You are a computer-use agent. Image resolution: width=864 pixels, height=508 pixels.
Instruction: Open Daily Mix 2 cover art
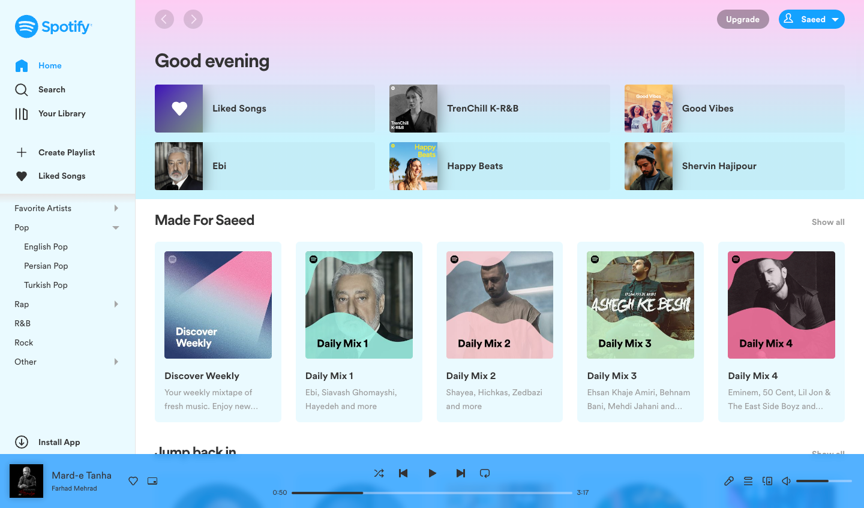point(500,305)
